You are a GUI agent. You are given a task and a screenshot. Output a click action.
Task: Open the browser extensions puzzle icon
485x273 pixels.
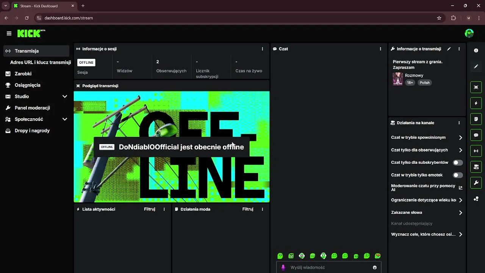454,18
